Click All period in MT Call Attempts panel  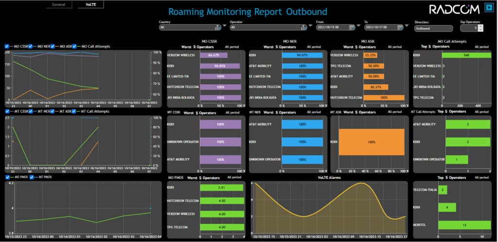click(x=482, y=112)
